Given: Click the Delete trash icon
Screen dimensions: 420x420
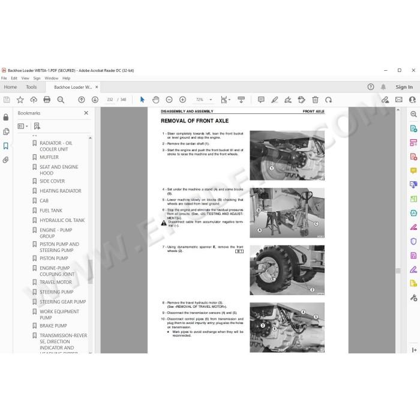Looking at the screenshot, I should pyautogui.click(x=315, y=100).
